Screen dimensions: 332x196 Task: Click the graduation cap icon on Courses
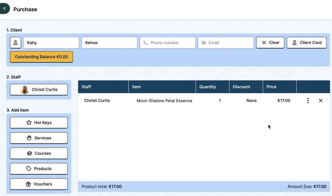29,153
